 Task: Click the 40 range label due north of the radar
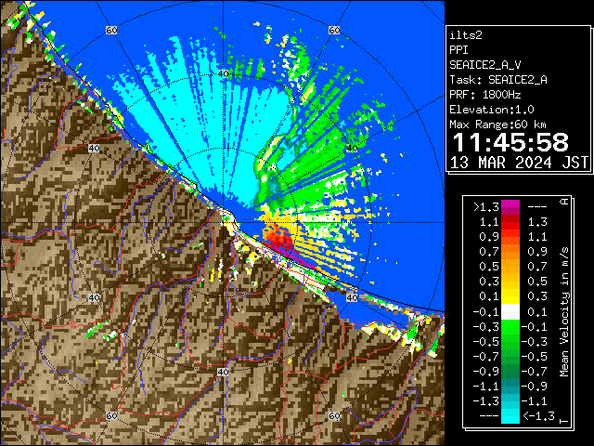point(224,74)
